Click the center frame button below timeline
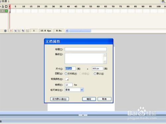 [11, 31]
